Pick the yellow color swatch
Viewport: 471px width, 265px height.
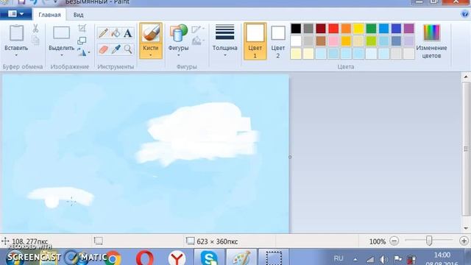[x=358, y=29]
